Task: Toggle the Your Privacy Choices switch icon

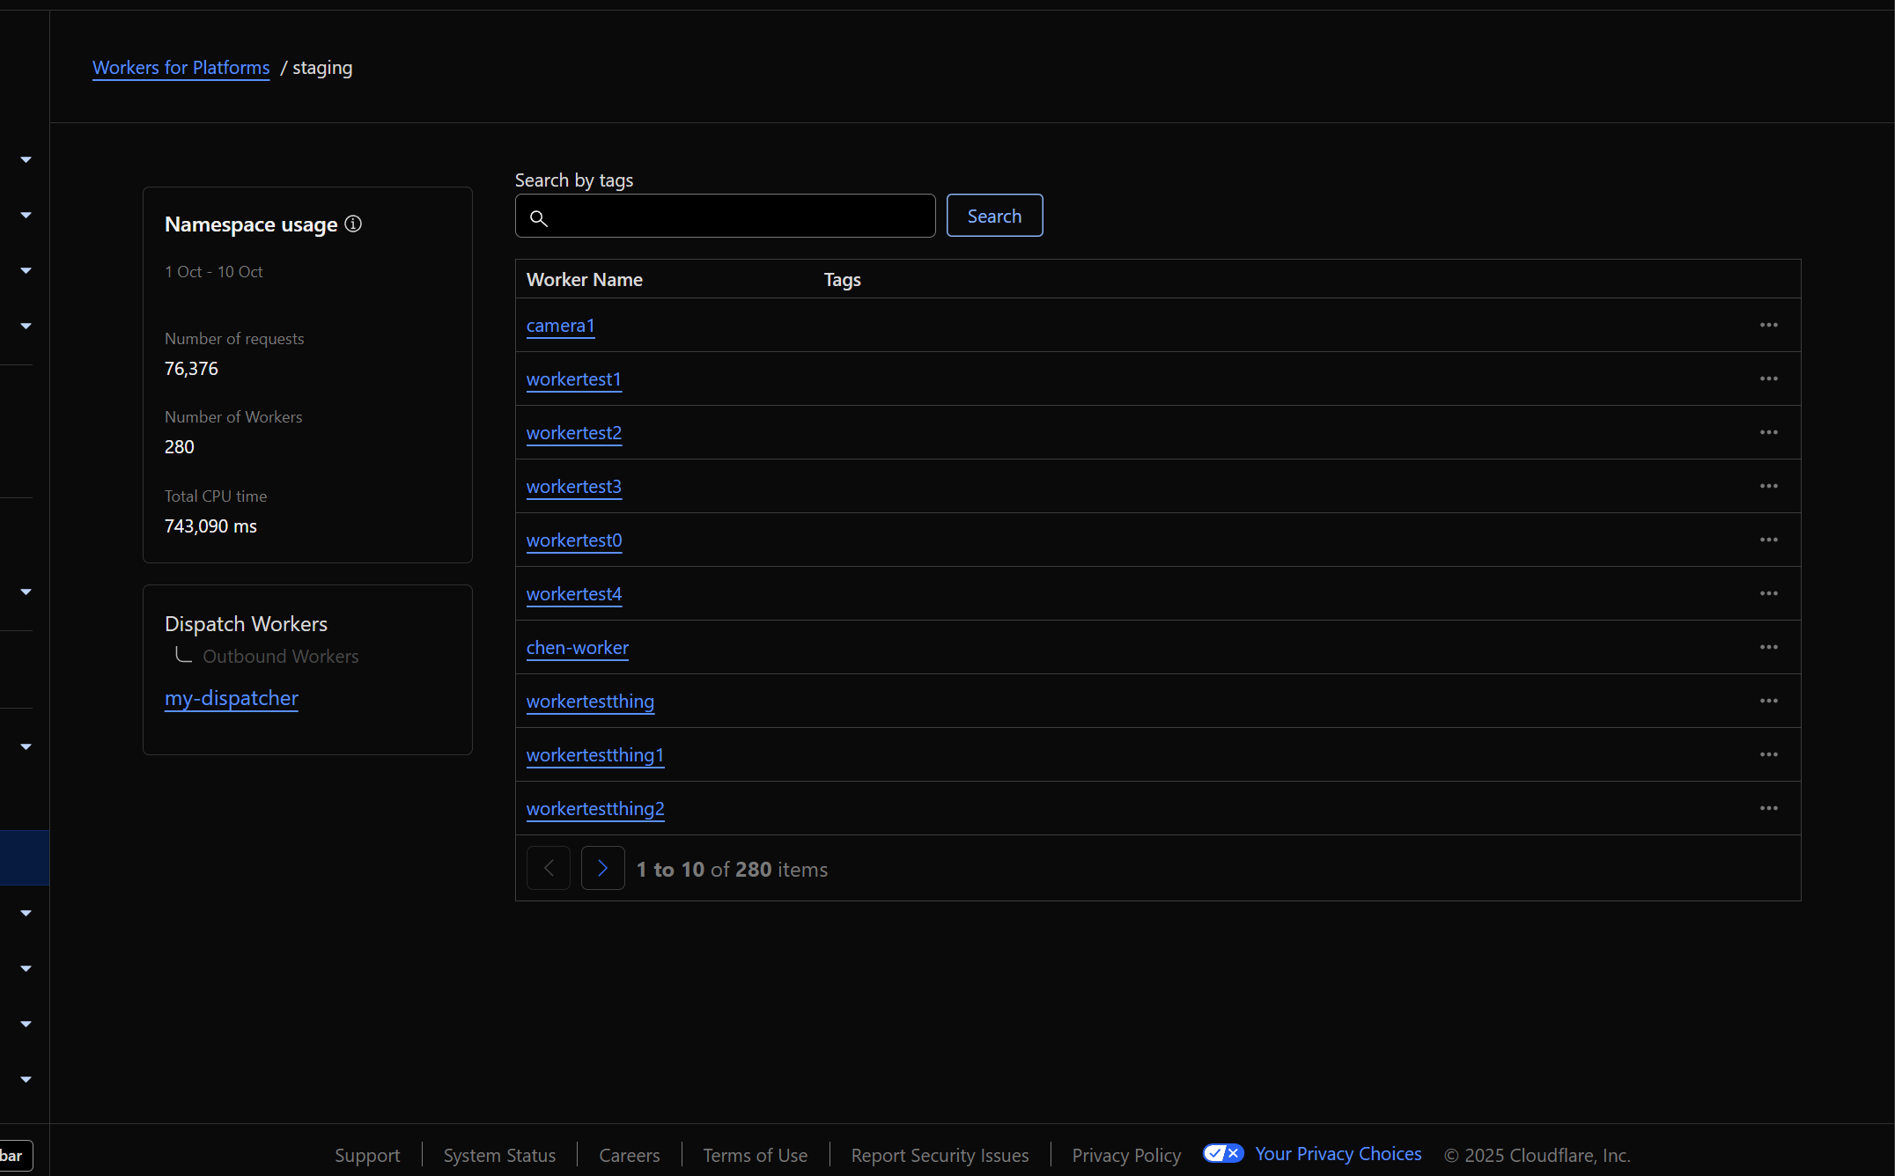Action: click(x=1223, y=1153)
